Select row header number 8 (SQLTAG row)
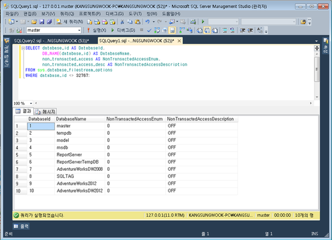 coord(21,176)
